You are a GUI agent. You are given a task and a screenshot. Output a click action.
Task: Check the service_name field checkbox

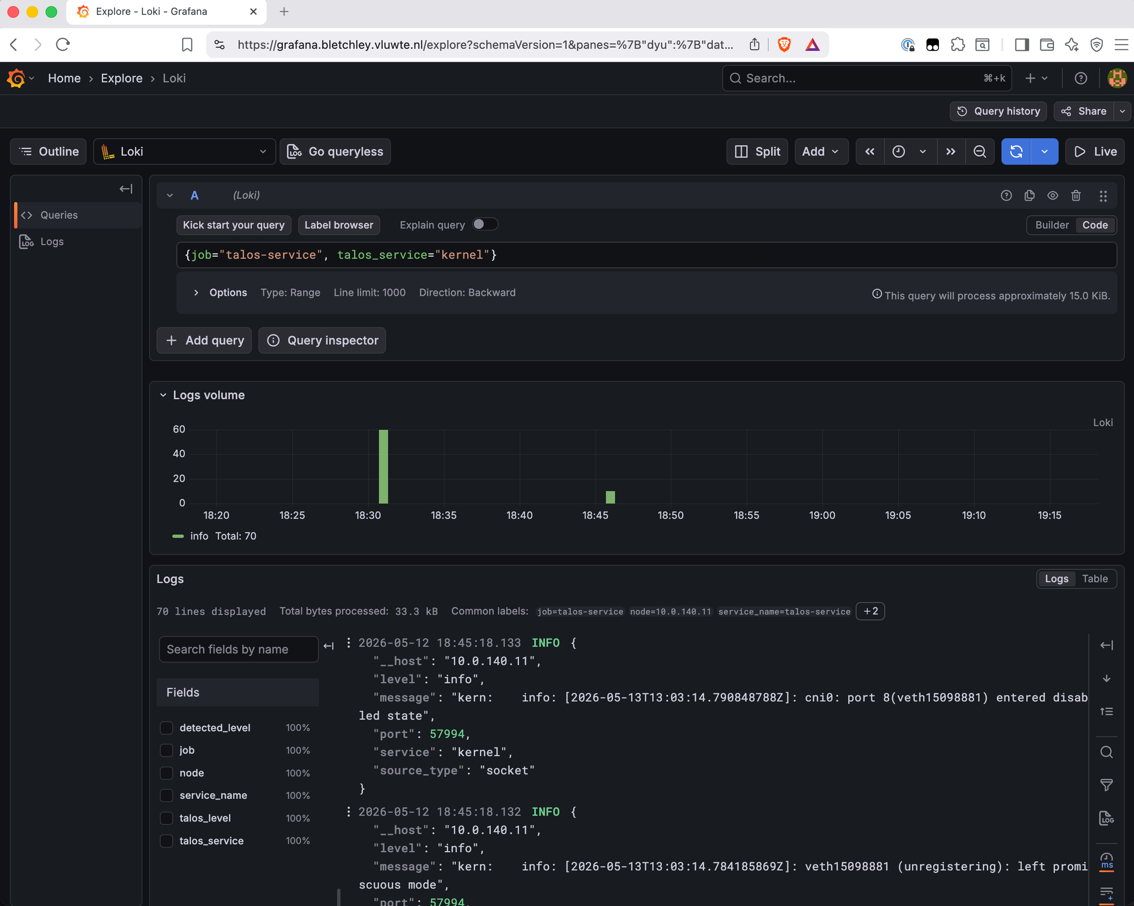166,795
